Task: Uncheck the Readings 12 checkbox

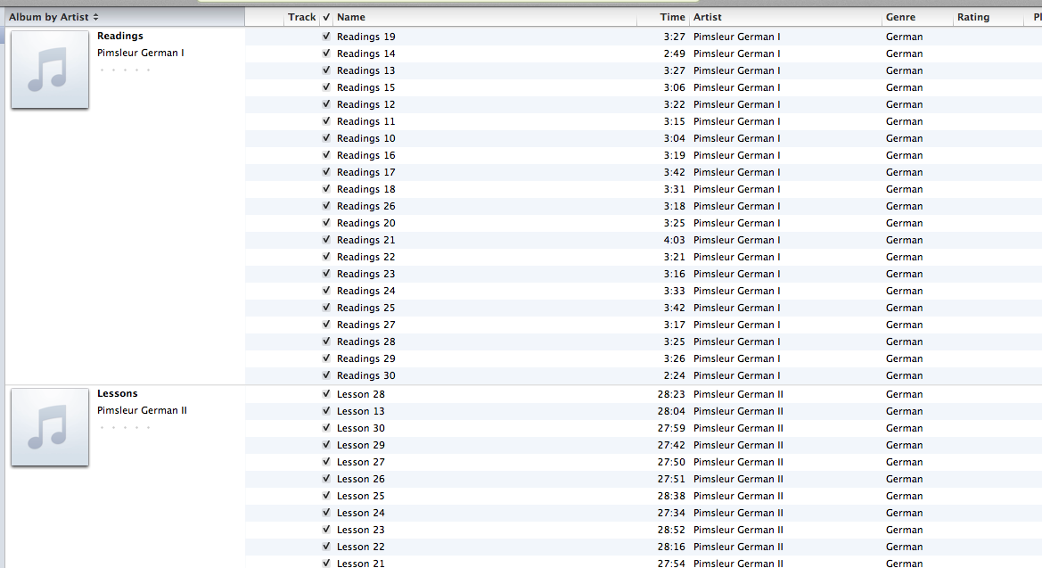Action: [x=326, y=103]
